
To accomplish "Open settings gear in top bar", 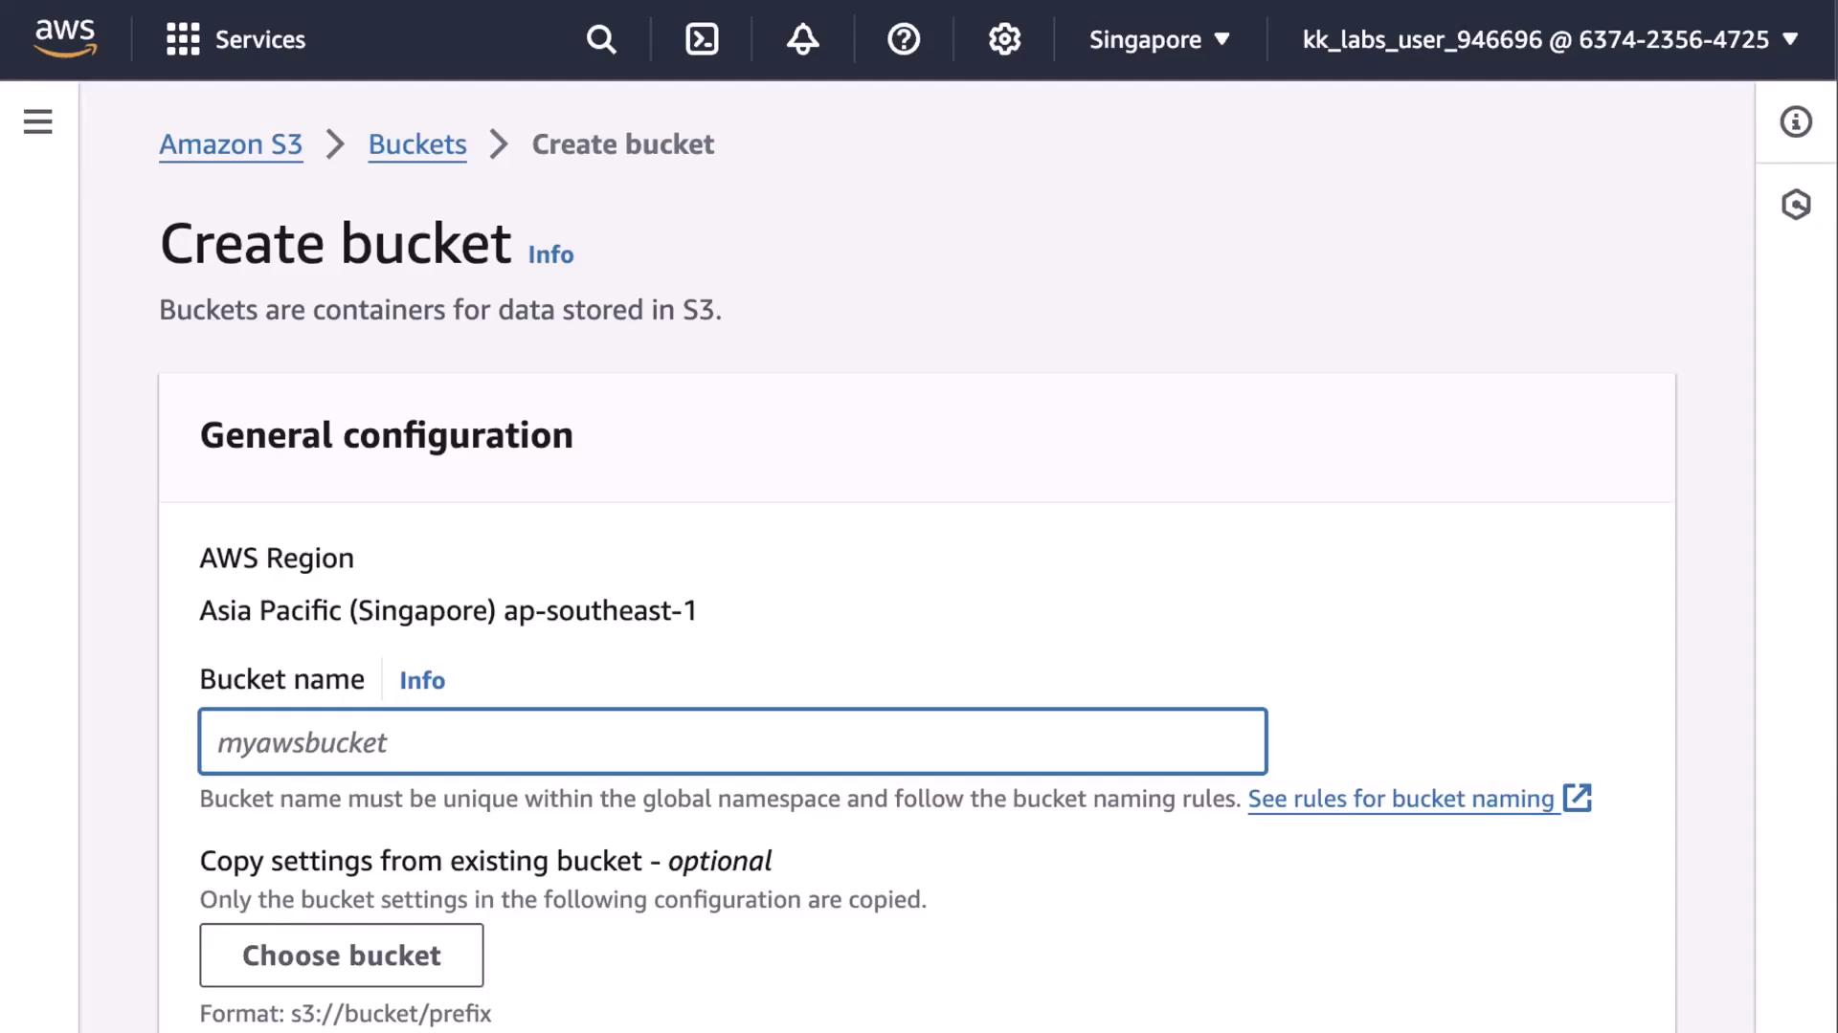I will 1004,39.
